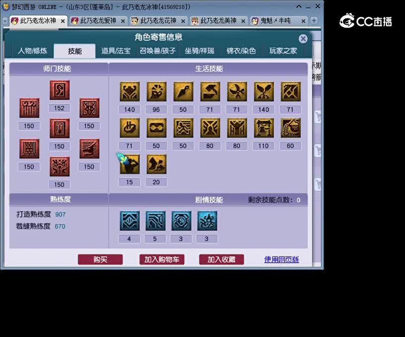
Task: Collapse the game window with the up-arrow button
Action: tap(299, 7)
